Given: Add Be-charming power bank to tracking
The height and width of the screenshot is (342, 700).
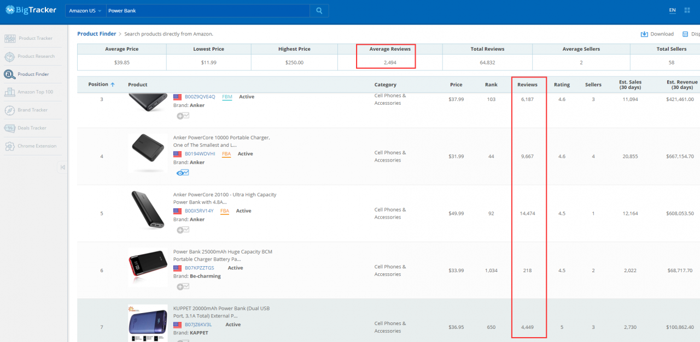Looking at the screenshot, I should pyautogui.click(x=183, y=287).
